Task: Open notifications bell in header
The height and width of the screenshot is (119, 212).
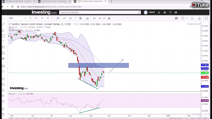Action: (159, 13)
